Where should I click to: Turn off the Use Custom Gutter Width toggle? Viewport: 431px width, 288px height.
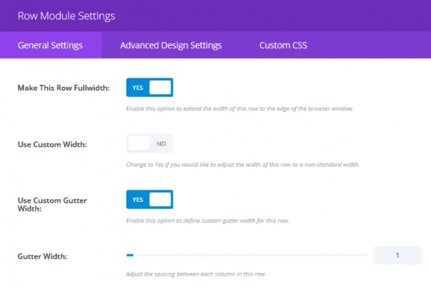click(x=149, y=199)
